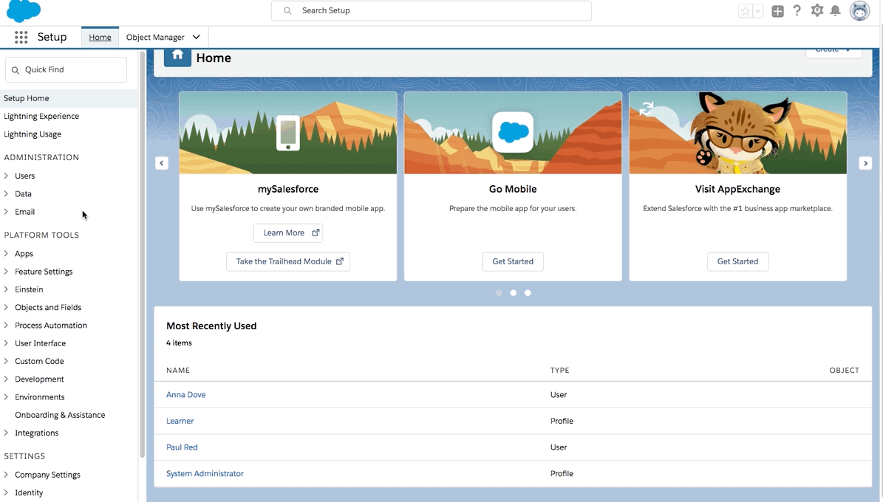Show previous carousel cards arrow
The width and height of the screenshot is (883, 502).
click(x=162, y=163)
